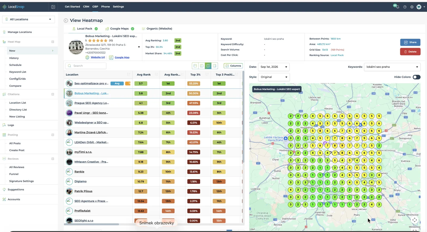Select the single-pane layout icon

(195, 66)
